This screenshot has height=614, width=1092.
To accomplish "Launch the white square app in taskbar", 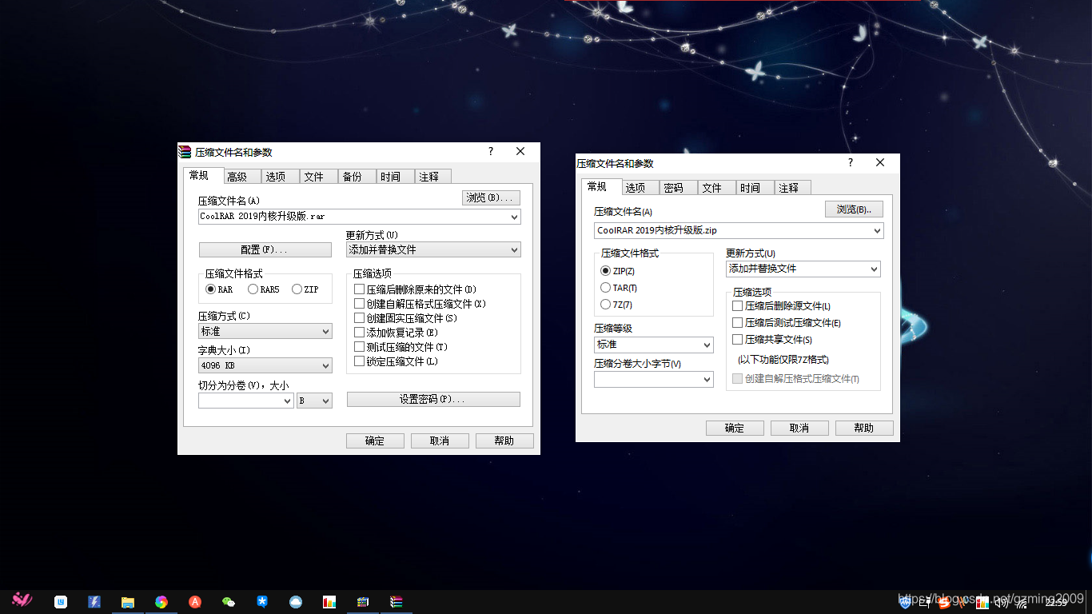I will point(61,602).
